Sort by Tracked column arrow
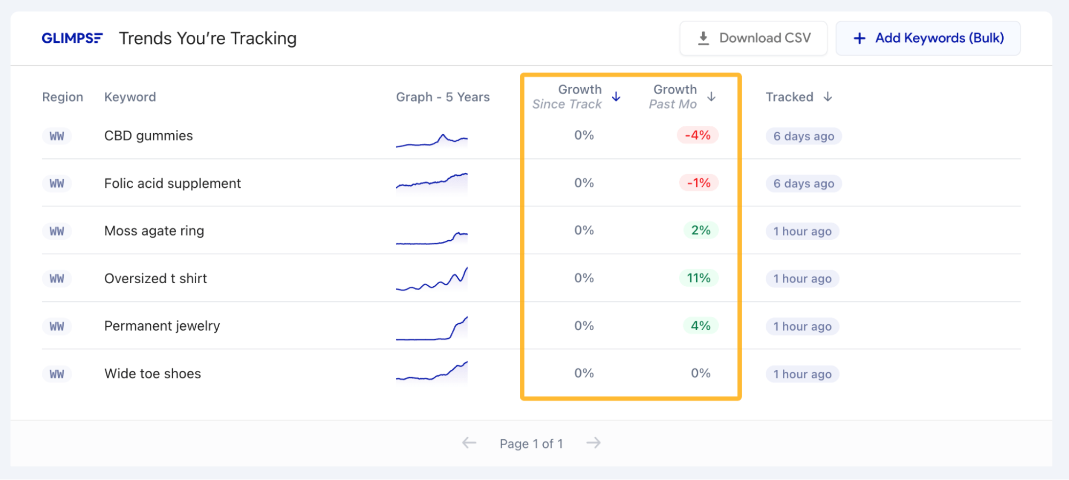1069x480 pixels. coord(828,97)
